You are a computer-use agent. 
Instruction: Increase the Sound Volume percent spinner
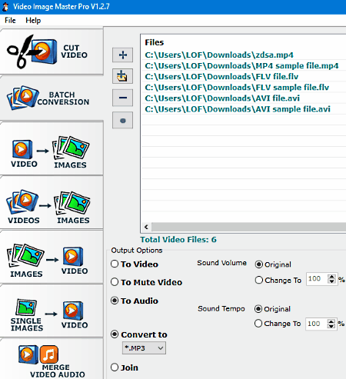pos(332,277)
